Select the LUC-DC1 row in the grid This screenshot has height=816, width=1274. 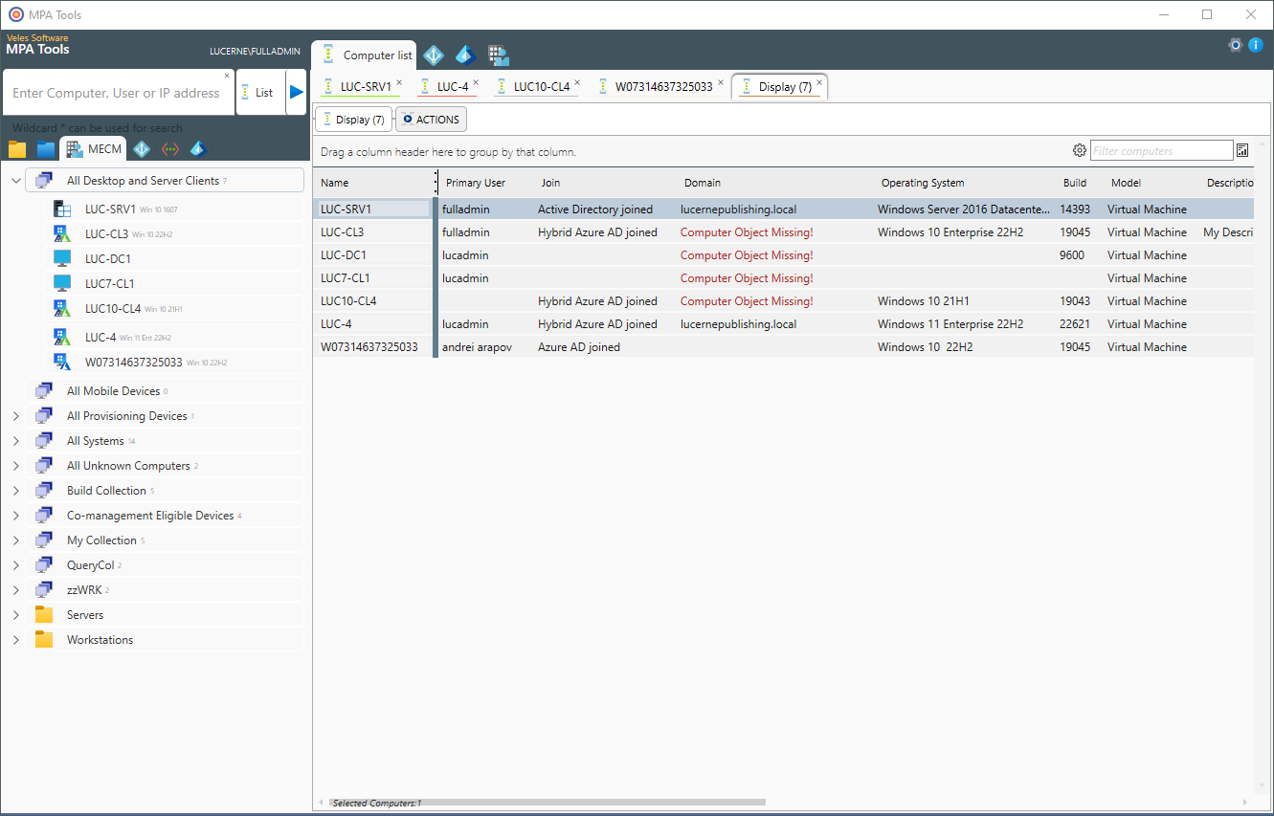coord(783,255)
